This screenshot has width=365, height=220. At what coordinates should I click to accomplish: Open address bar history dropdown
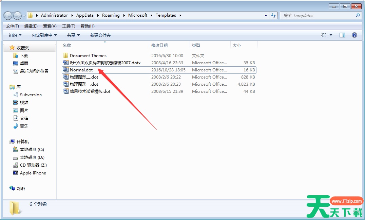tap(266, 16)
